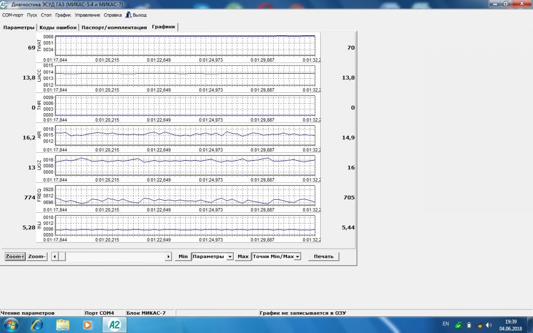Click the Печать print button

coord(323,257)
